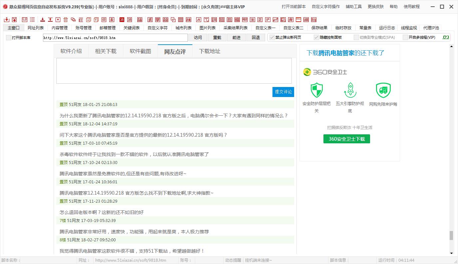Image resolution: width=458 pixels, height=264 pixels.
Task: Click the green question mark help icon
Action: pyautogui.click(x=446, y=37)
